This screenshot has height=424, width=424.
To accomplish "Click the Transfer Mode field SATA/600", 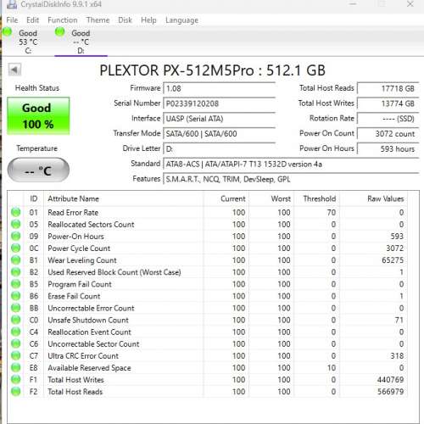I will coord(219,134).
